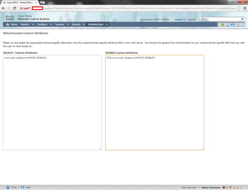Click the clock history icon in toolbar
The height and width of the screenshot is (190, 248).
coord(238,25)
